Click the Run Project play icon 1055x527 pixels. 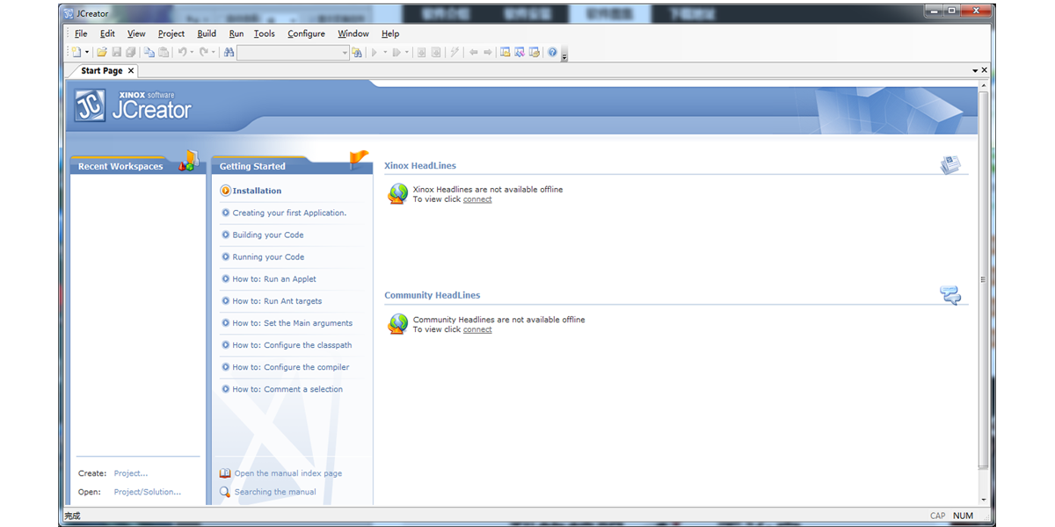click(x=375, y=52)
